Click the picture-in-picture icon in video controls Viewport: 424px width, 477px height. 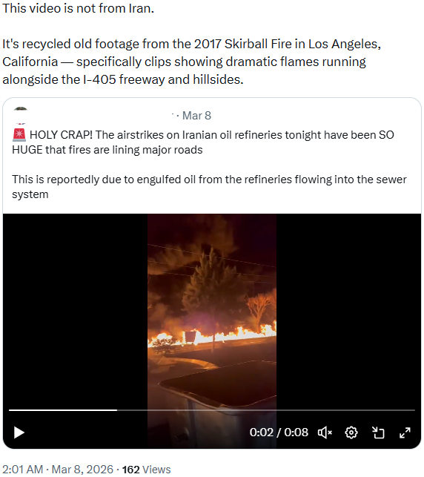click(x=378, y=432)
